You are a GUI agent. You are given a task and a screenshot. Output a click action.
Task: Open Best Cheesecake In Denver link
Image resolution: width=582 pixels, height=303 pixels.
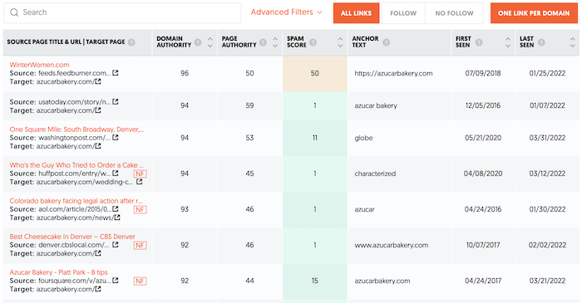[72, 237]
